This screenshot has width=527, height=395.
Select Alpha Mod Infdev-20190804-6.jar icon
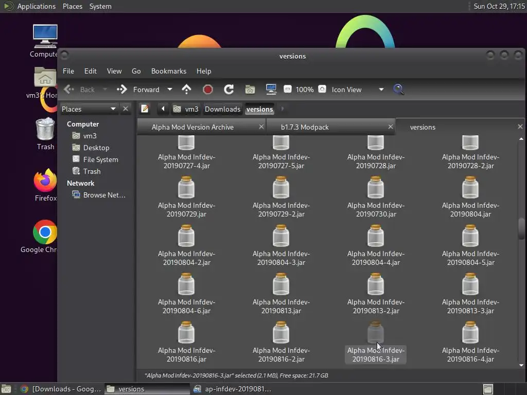coord(186,284)
